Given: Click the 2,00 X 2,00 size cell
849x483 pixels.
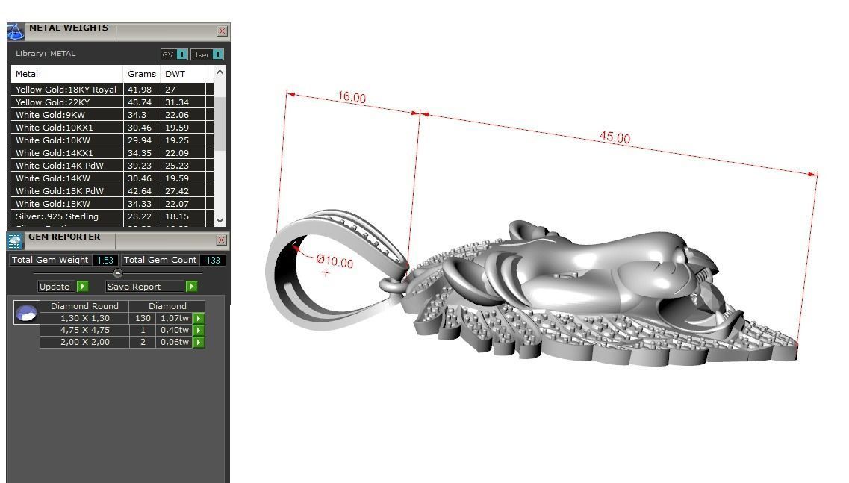Looking at the screenshot, I should pyautogui.click(x=84, y=342).
